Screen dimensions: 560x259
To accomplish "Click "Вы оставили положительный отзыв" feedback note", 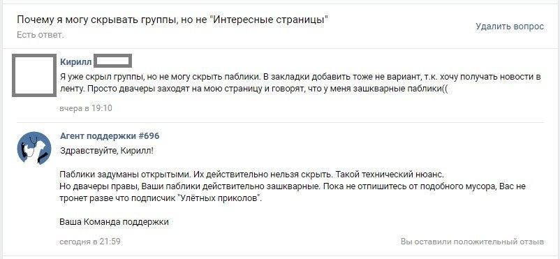I will (472, 242).
